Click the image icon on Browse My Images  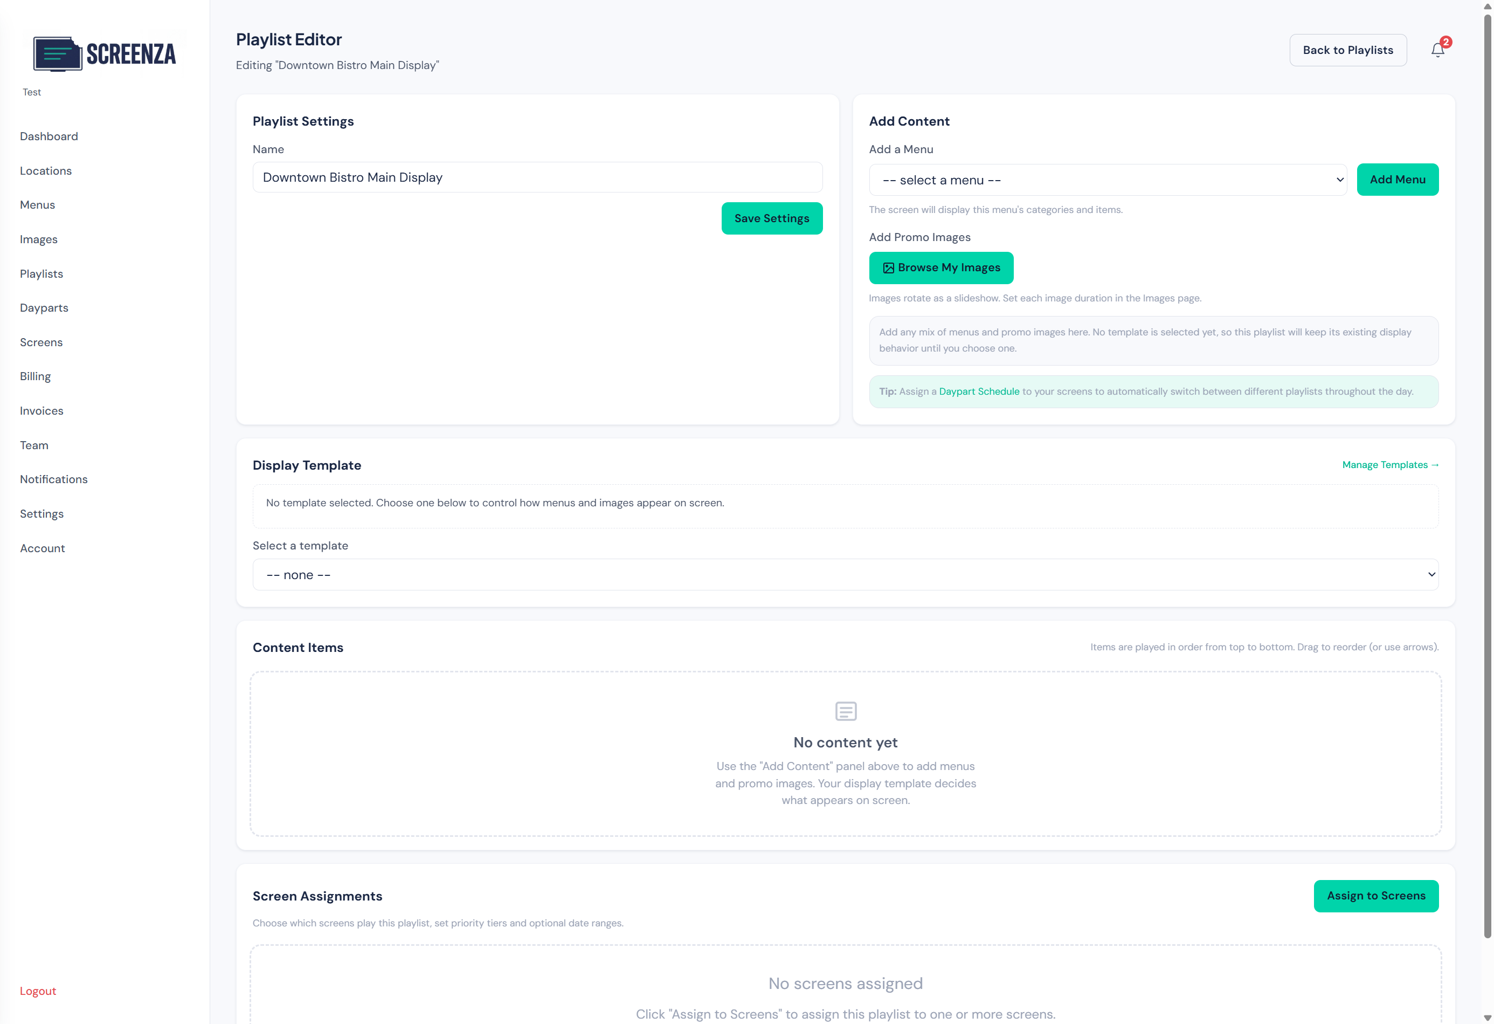888,268
